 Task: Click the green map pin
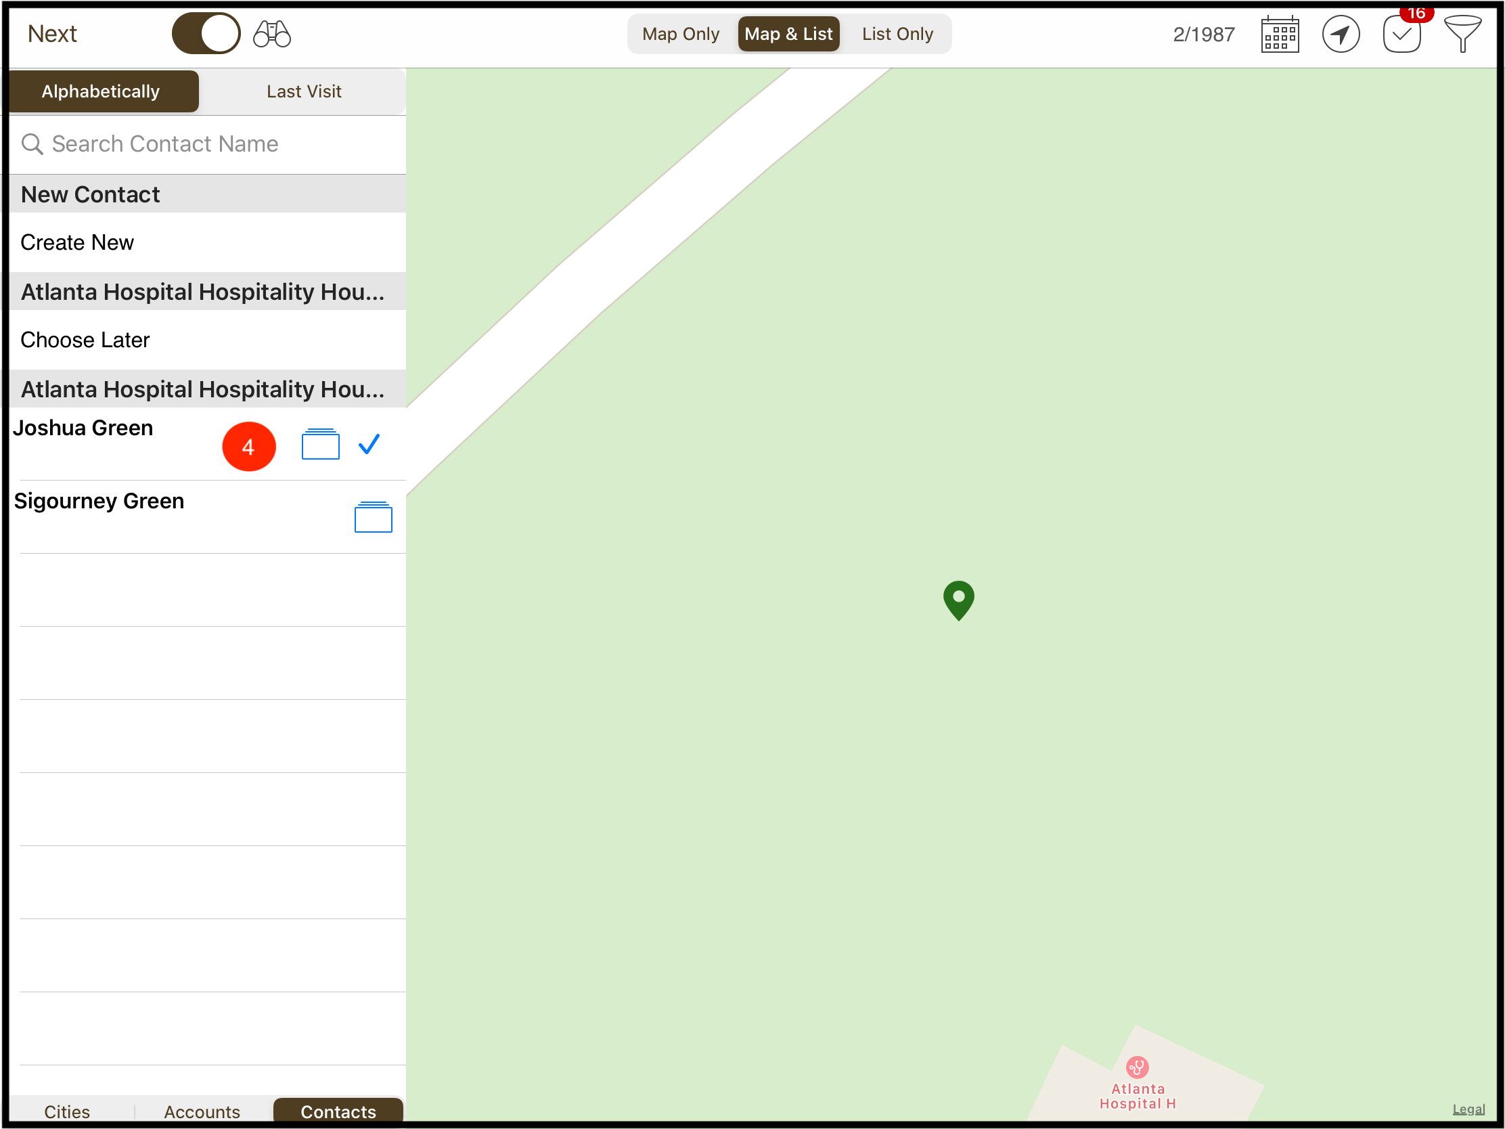[x=958, y=599]
